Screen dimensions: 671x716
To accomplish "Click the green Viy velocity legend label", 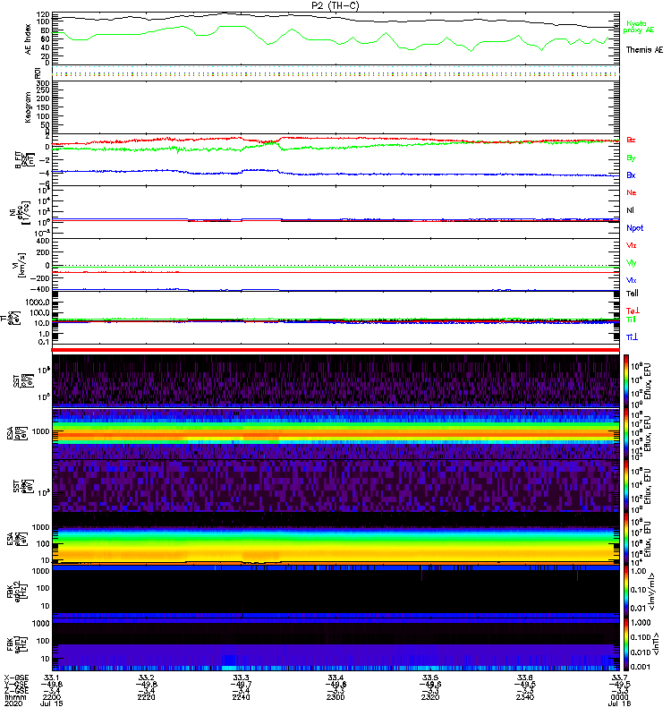I will pos(631,263).
